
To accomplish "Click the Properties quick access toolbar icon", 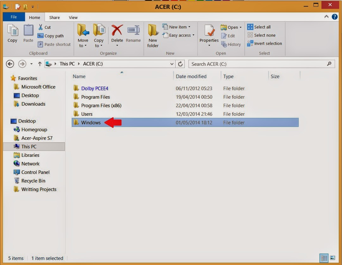I will 18,7.
